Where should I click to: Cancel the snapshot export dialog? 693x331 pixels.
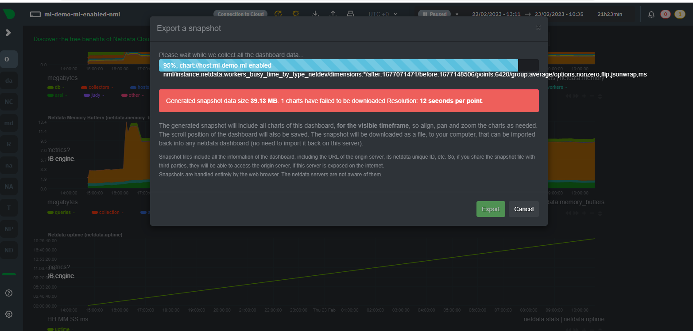(x=523, y=209)
